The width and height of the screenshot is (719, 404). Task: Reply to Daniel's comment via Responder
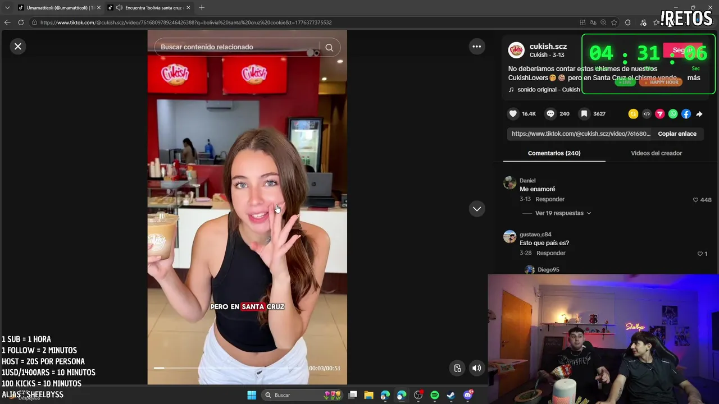tap(550, 199)
